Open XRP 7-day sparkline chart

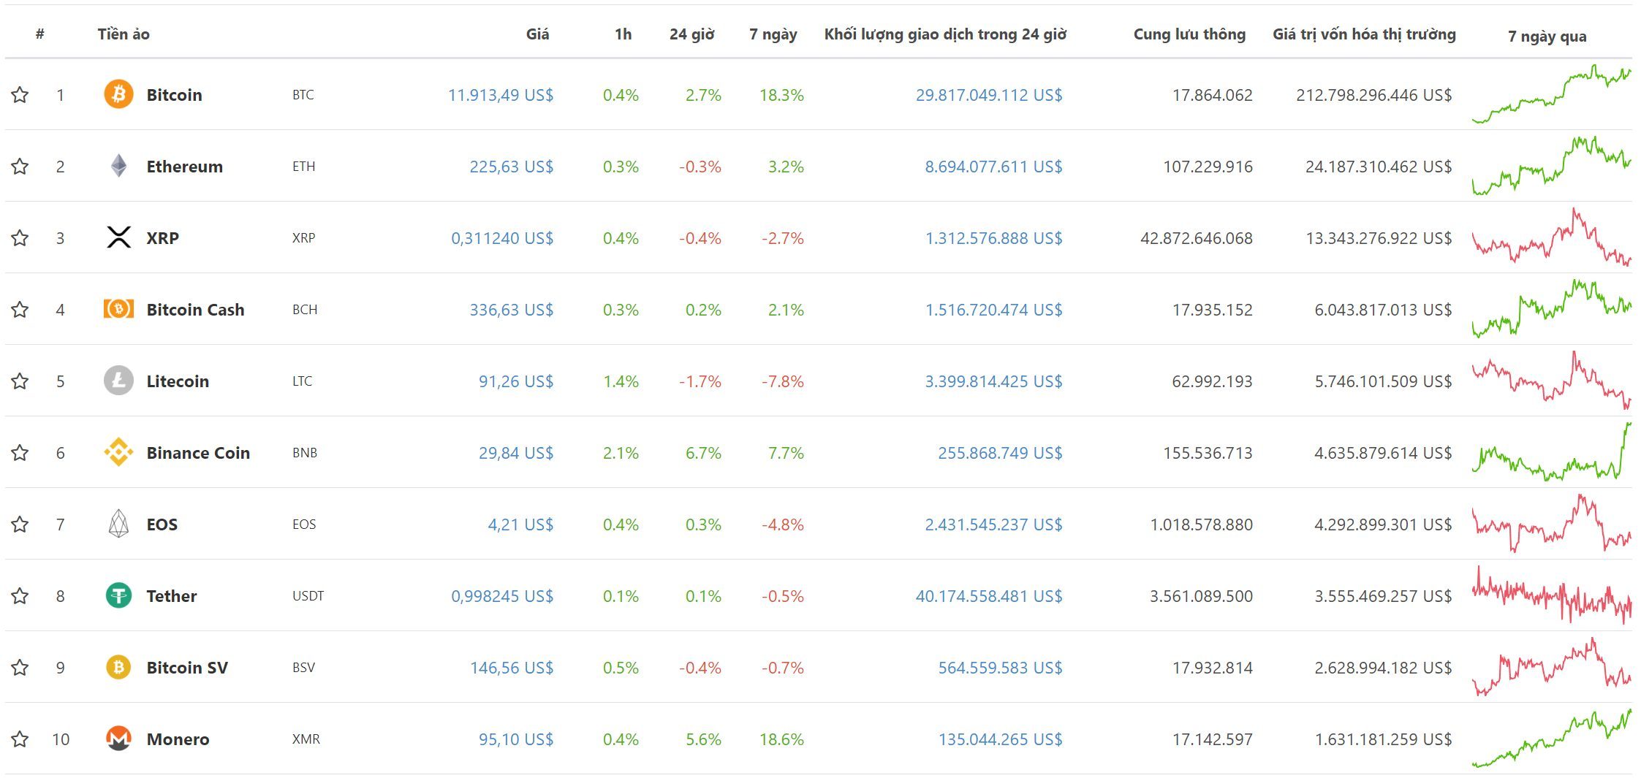[x=1551, y=237]
